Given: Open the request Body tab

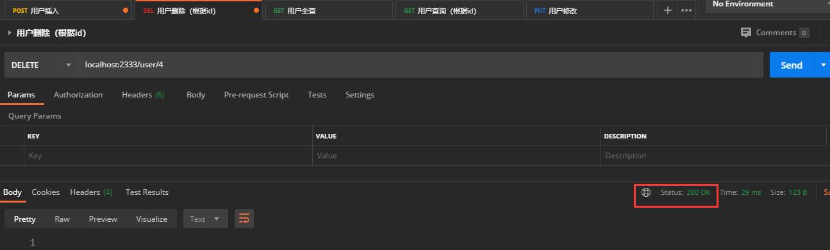Looking at the screenshot, I should (195, 95).
